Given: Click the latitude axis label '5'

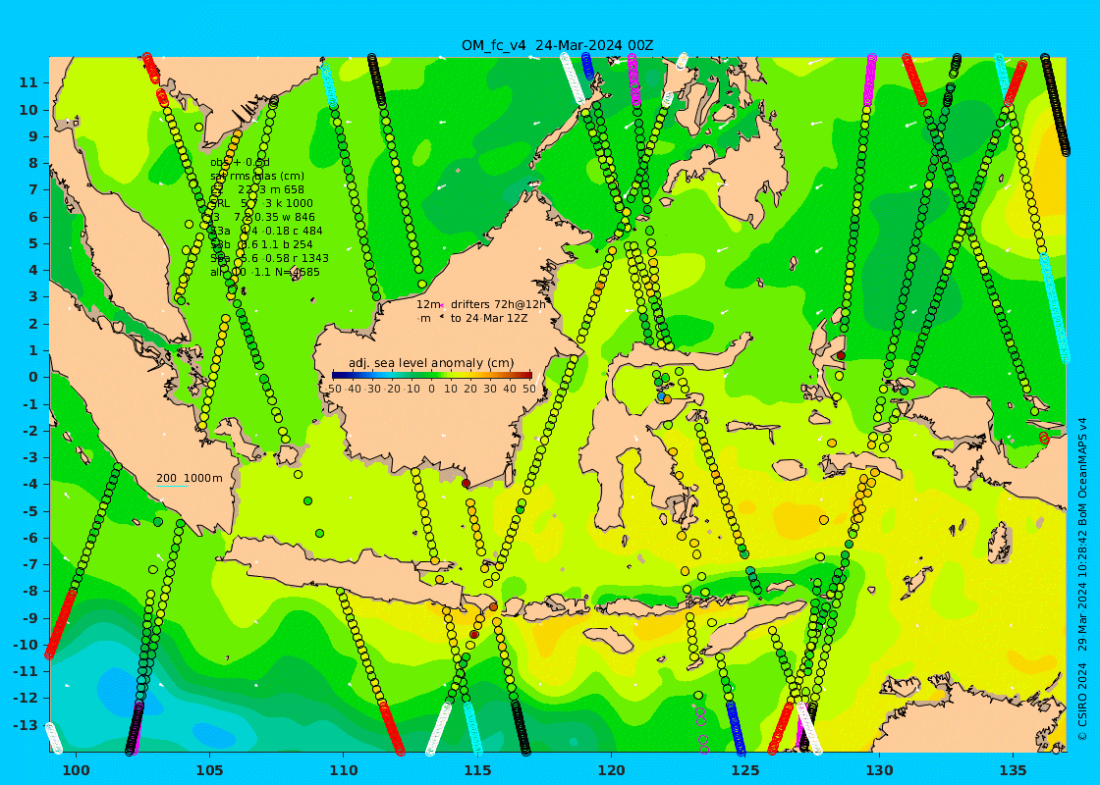Looking at the screenshot, I should coord(32,243).
